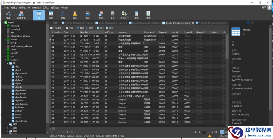The height and width of the screenshot is (139, 273).
Task: Click 开始事务 (Begin Transaction) button
Action: [x=57, y=28]
